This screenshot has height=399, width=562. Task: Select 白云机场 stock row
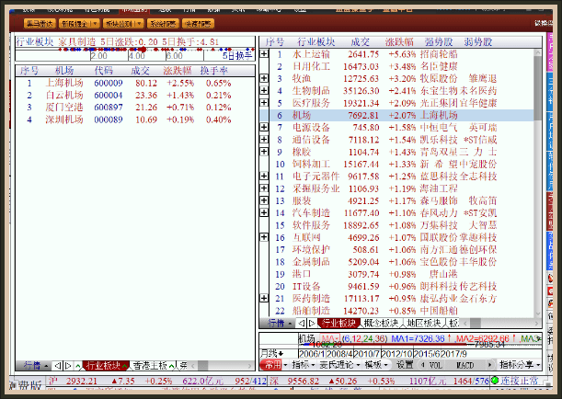click(135, 96)
